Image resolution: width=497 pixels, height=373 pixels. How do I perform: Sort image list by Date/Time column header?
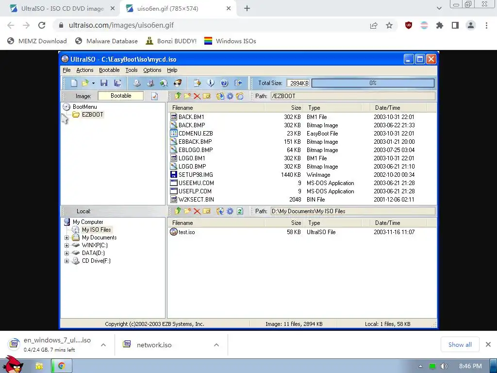tap(398, 108)
